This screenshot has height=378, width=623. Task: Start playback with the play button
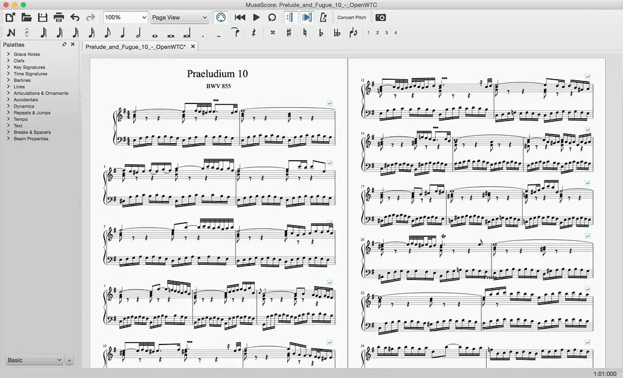coord(256,17)
